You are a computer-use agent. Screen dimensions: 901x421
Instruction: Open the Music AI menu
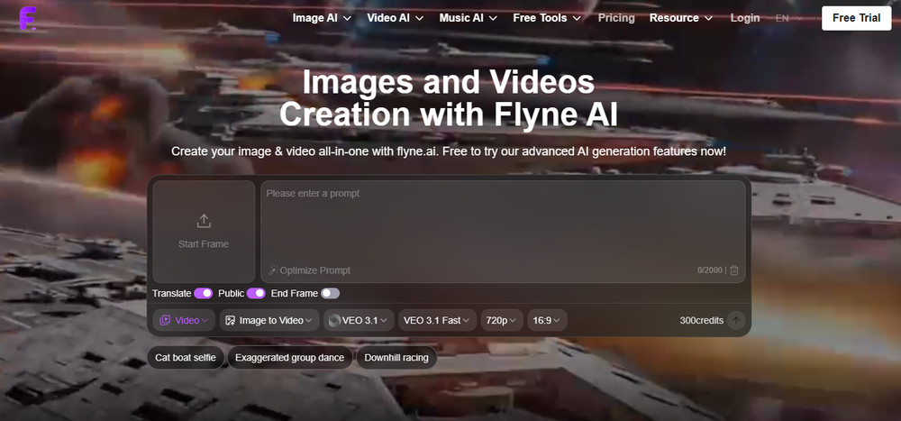[469, 18]
